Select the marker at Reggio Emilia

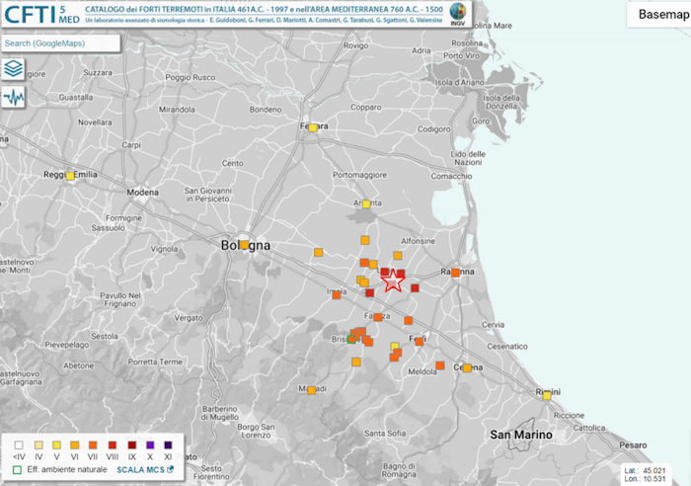[x=70, y=176]
